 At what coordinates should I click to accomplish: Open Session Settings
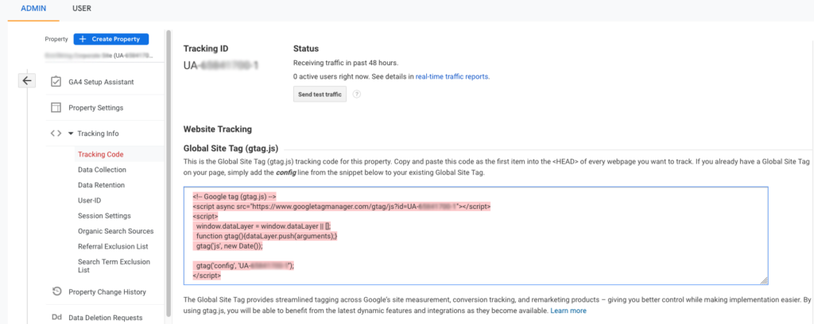pyautogui.click(x=104, y=216)
